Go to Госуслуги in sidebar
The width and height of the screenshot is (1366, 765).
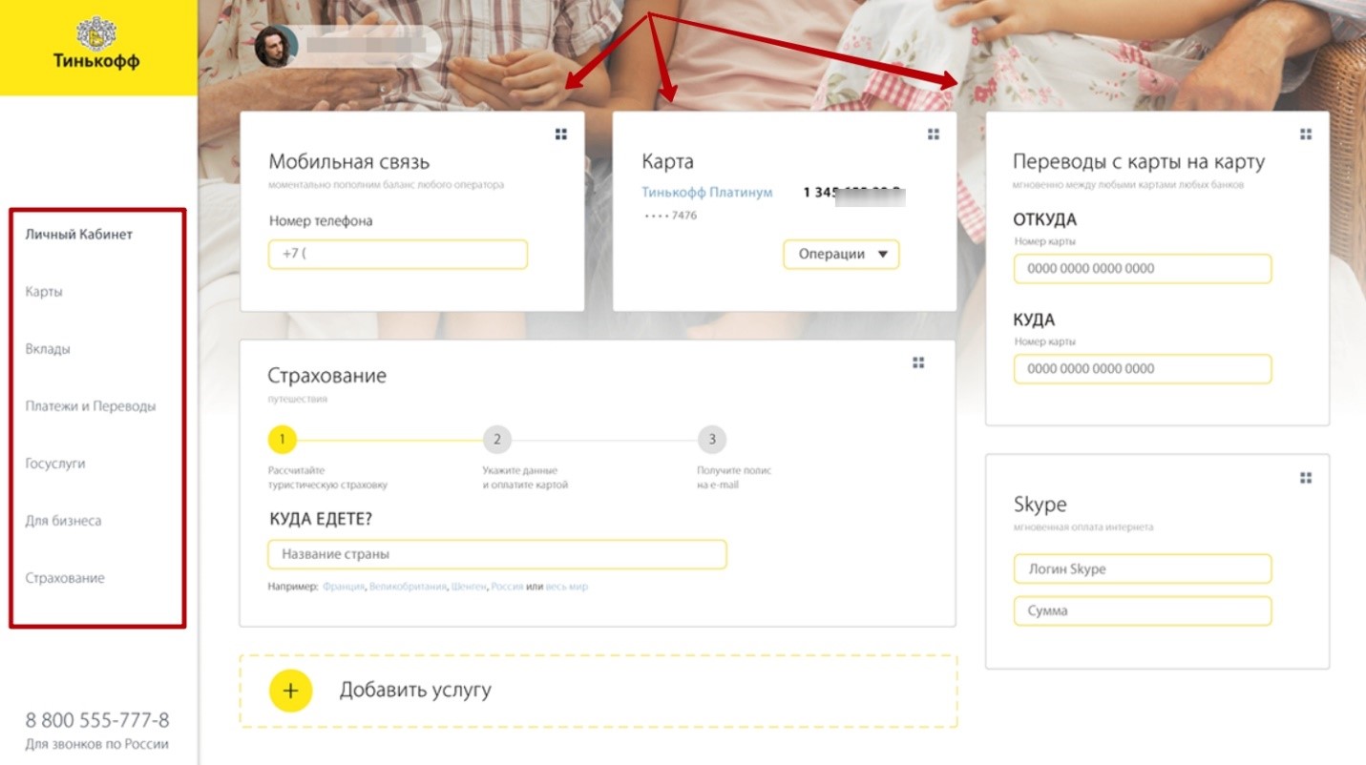tap(55, 464)
